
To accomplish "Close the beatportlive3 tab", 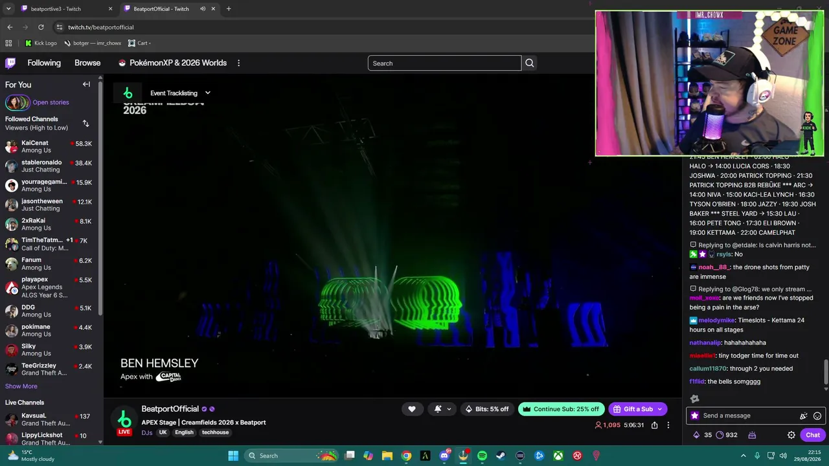I will [x=110, y=9].
